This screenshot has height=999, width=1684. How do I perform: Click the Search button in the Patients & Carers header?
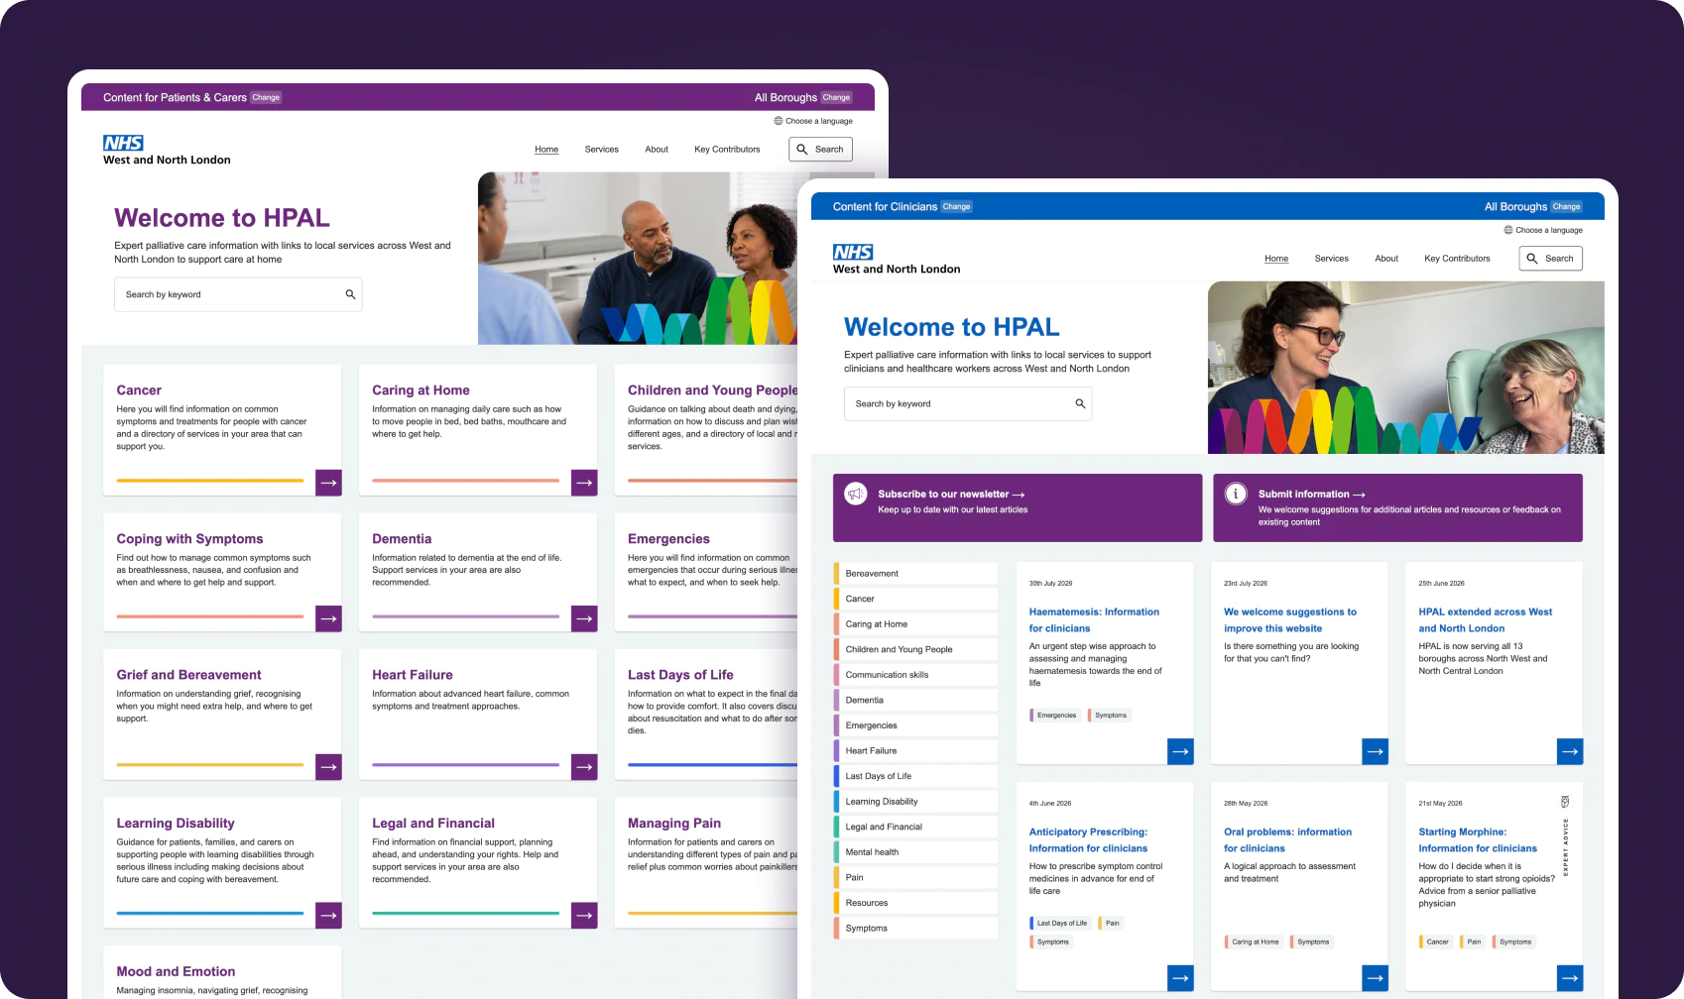pos(820,150)
